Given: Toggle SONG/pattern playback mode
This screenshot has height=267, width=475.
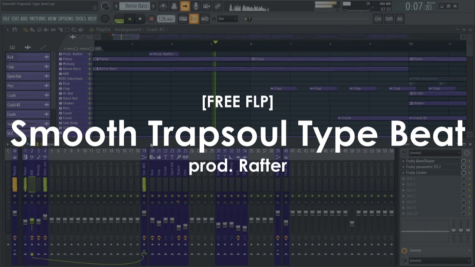Looking at the screenshot, I should (119, 19).
